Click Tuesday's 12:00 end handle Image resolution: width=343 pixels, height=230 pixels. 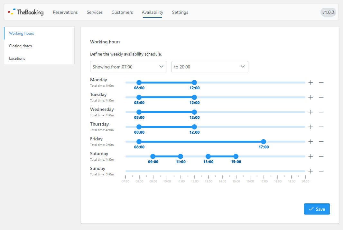coord(194,97)
